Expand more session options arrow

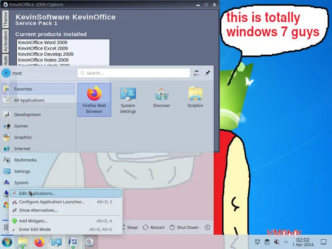[207, 227]
